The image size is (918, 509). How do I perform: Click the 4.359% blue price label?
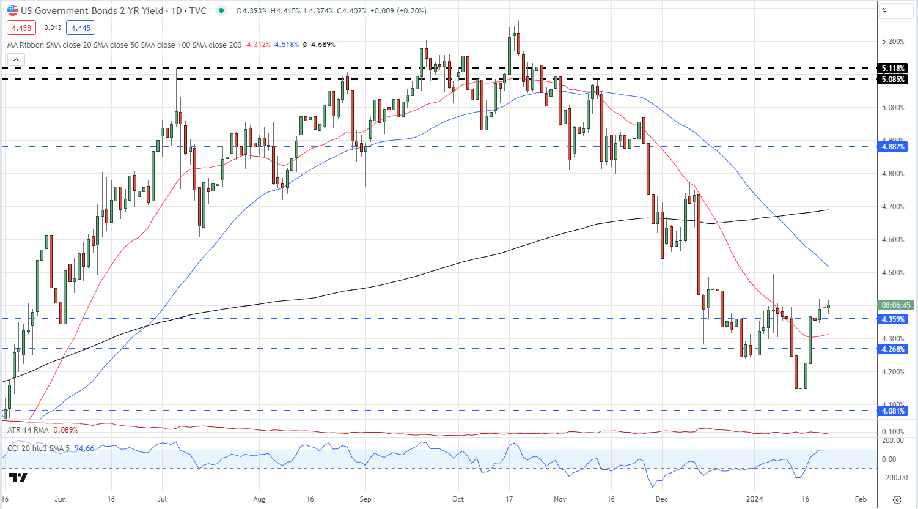click(x=893, y=319)
